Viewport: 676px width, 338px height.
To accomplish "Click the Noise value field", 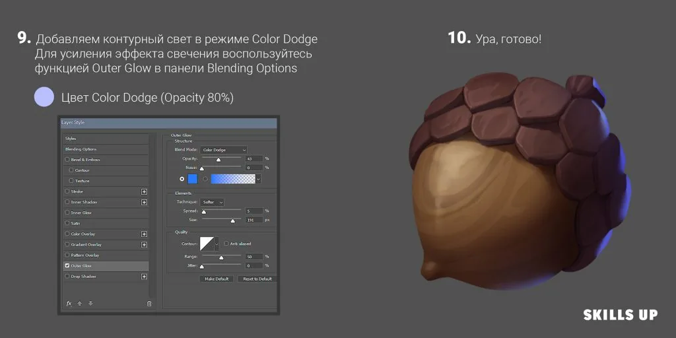I will coord(254,167).
